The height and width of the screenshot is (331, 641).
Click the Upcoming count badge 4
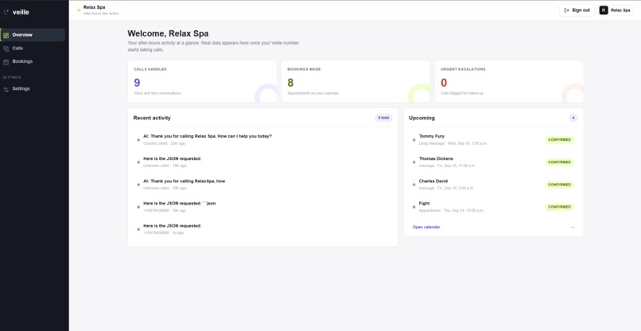[x=573, y=118]
